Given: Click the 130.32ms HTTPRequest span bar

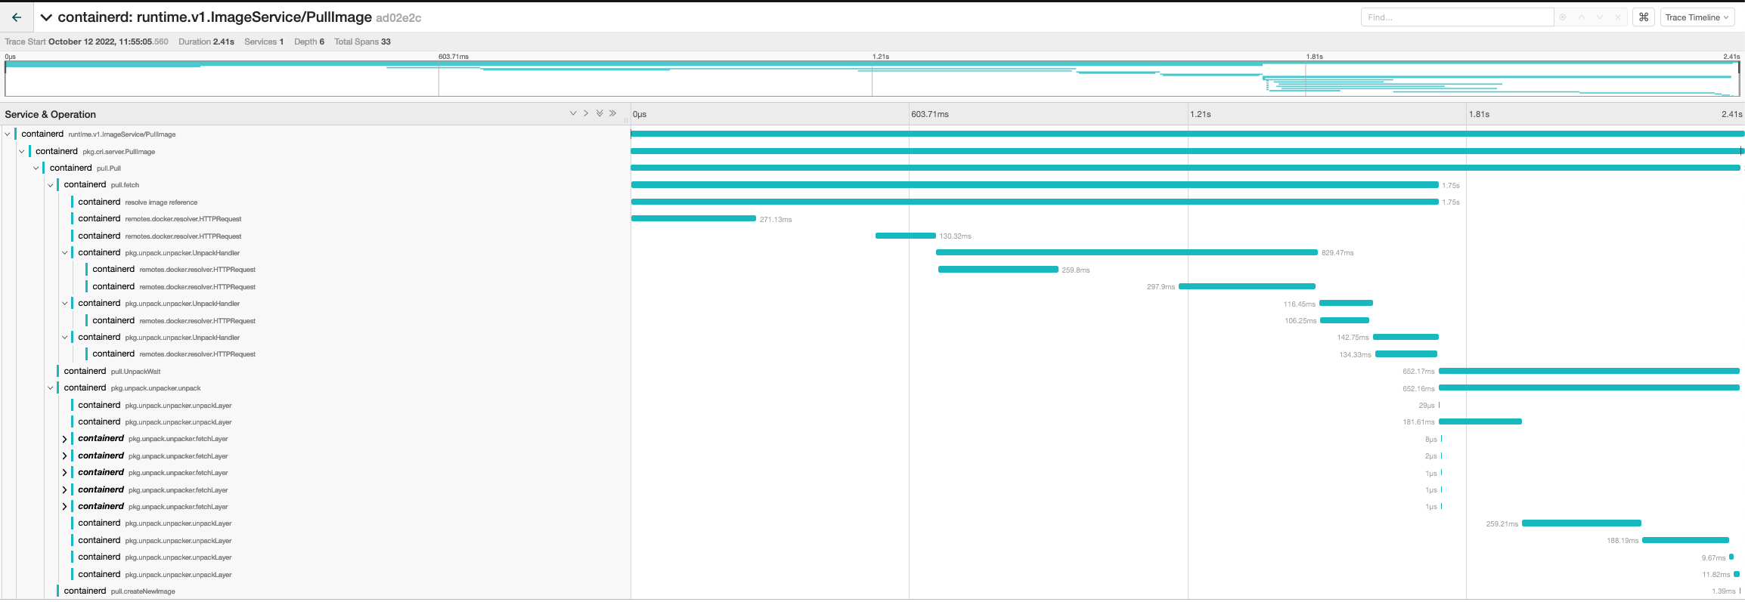Looking at the screenshot, I should (x=905, y=236).
